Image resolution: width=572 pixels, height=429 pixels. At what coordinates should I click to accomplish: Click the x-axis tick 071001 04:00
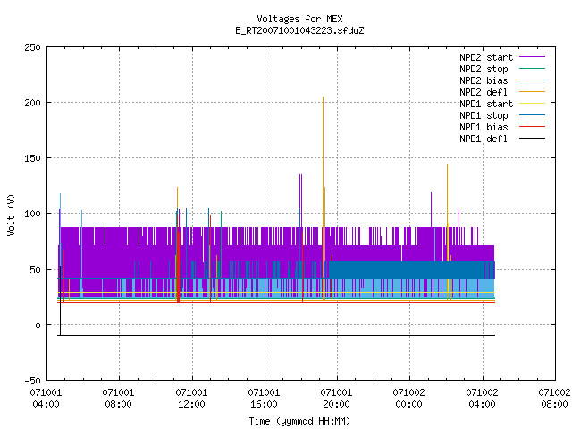coord(46,399)
